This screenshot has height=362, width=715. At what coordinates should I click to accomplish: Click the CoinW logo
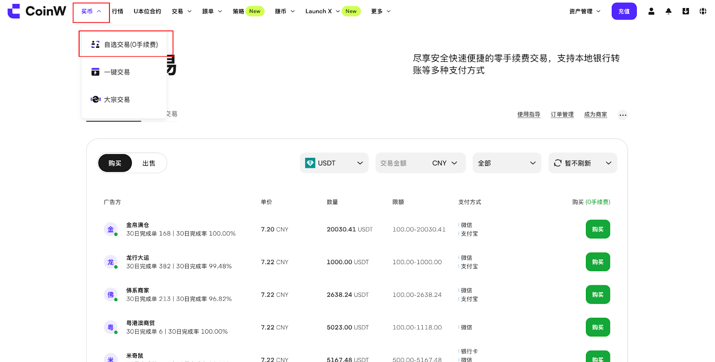37,11
